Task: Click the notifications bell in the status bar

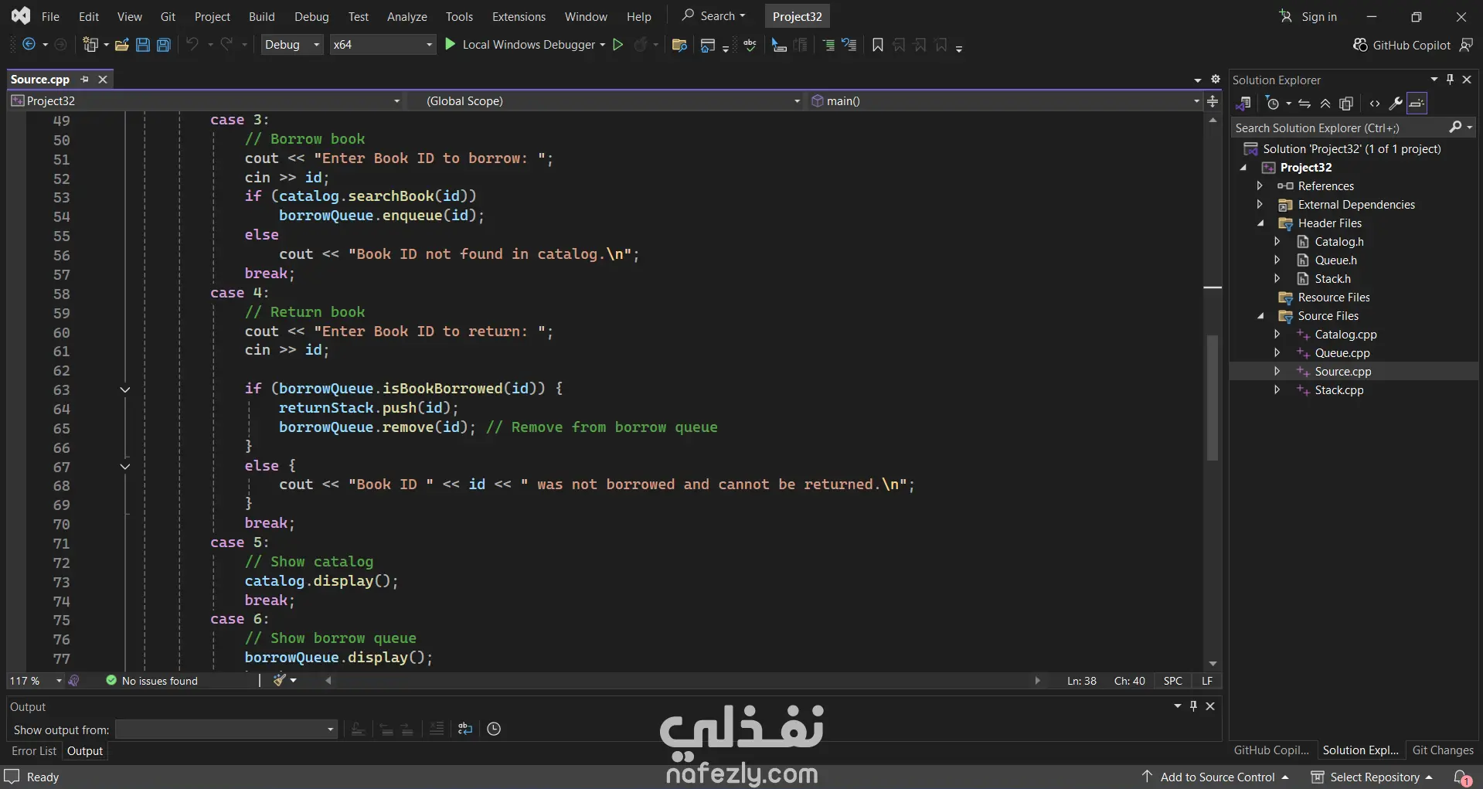Action: pos(1462,777)
